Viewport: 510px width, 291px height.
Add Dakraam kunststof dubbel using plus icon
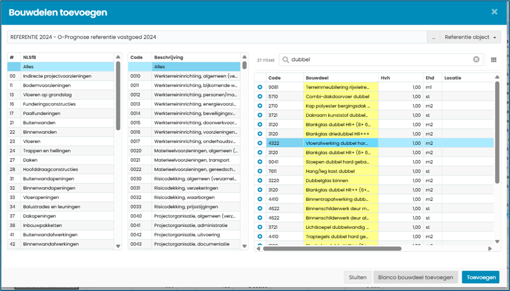(260, 115)
